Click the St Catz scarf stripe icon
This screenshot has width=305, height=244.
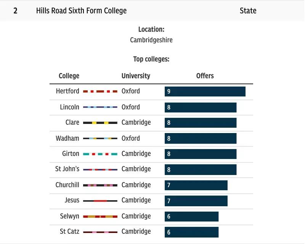(100, 232)
